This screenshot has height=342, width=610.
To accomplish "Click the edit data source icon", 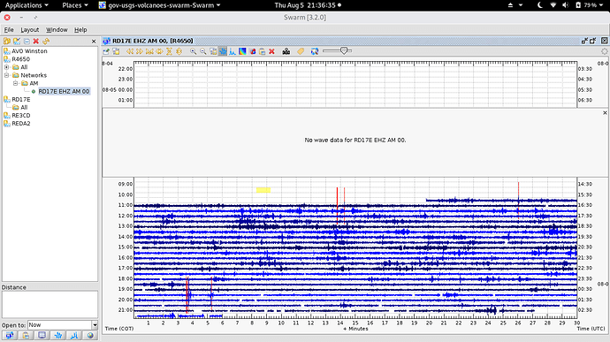I will (17, 41).
